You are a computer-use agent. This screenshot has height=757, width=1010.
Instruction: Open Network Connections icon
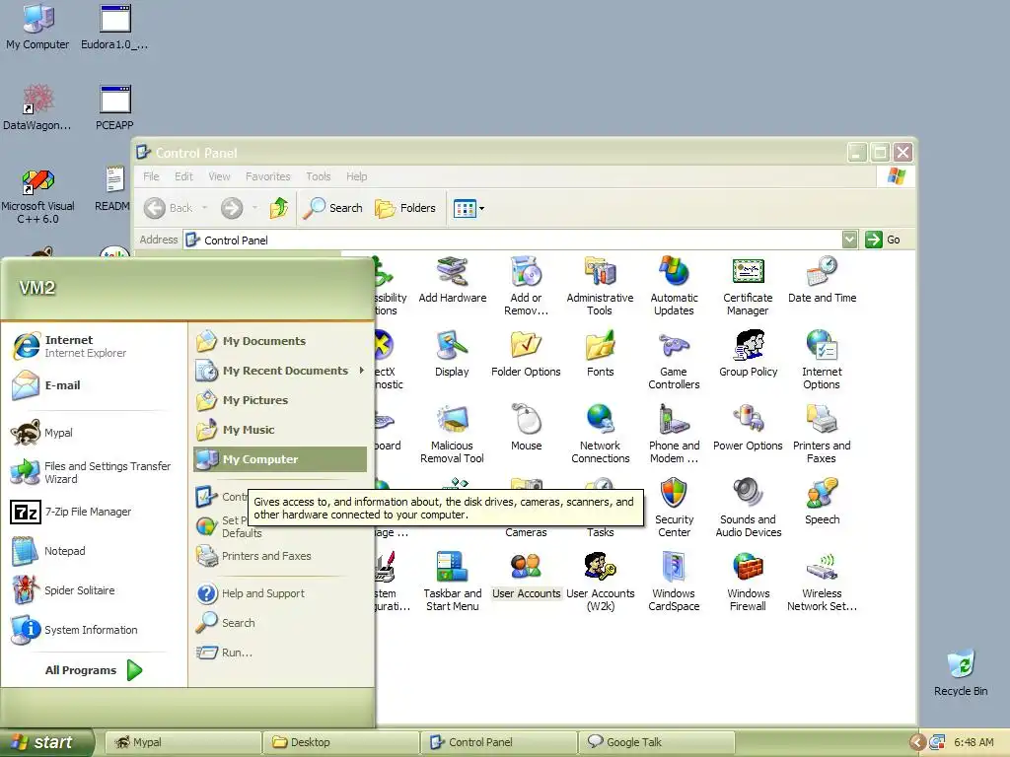click(601, 434)
